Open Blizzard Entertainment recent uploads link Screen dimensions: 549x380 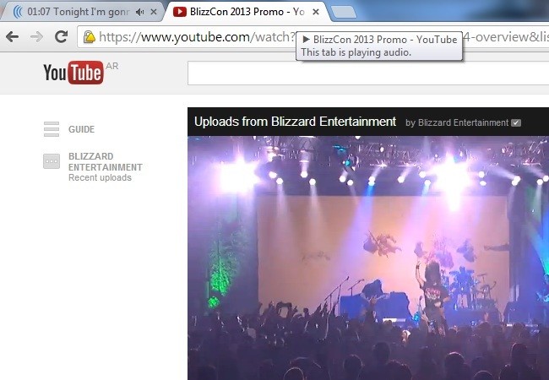tap(105, 167)
